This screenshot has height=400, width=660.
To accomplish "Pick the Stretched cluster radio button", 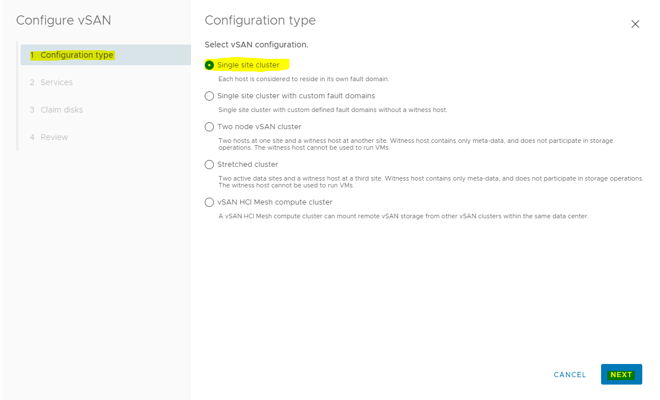I will click(x=209, y=165).
